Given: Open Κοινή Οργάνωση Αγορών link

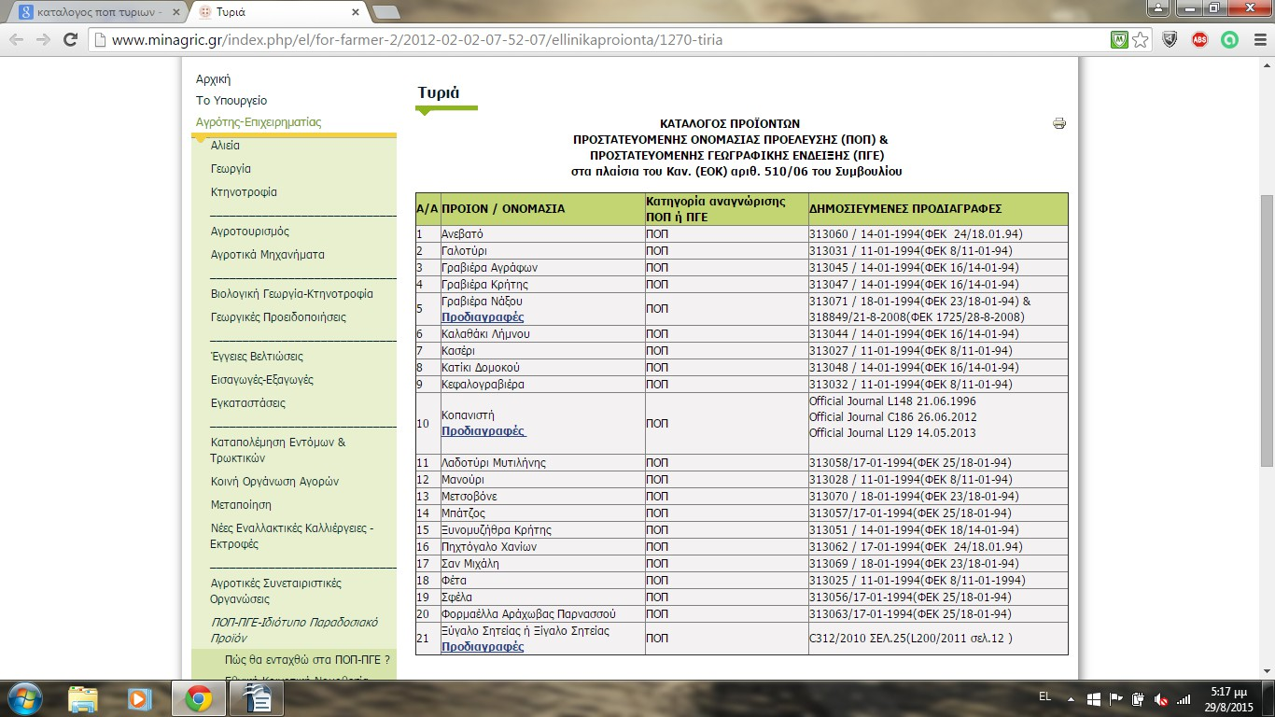Looking at the screenshot, I should tap(274, 482).
